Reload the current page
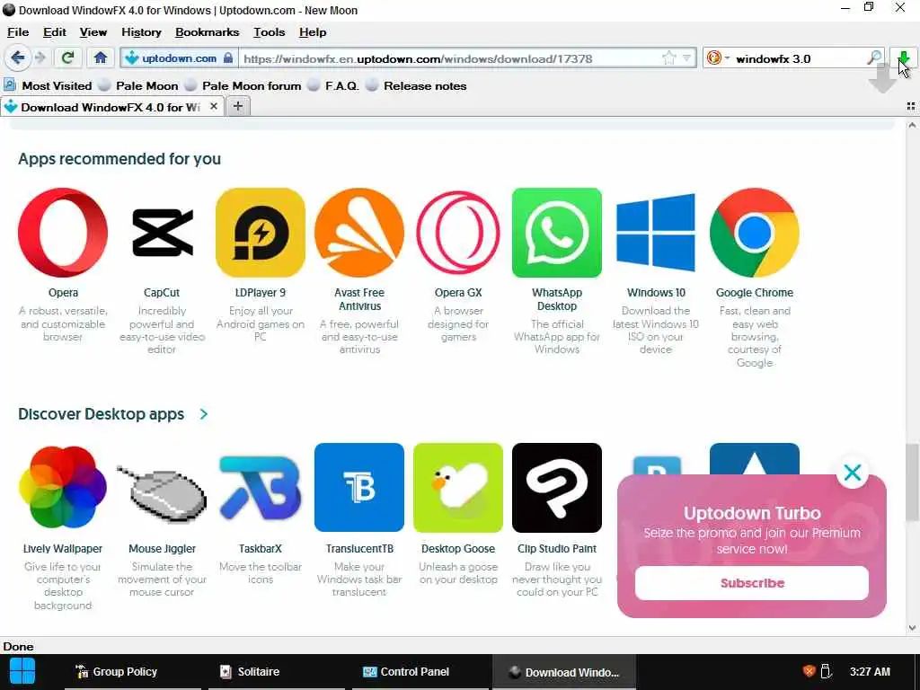 [x=68, y=58]
